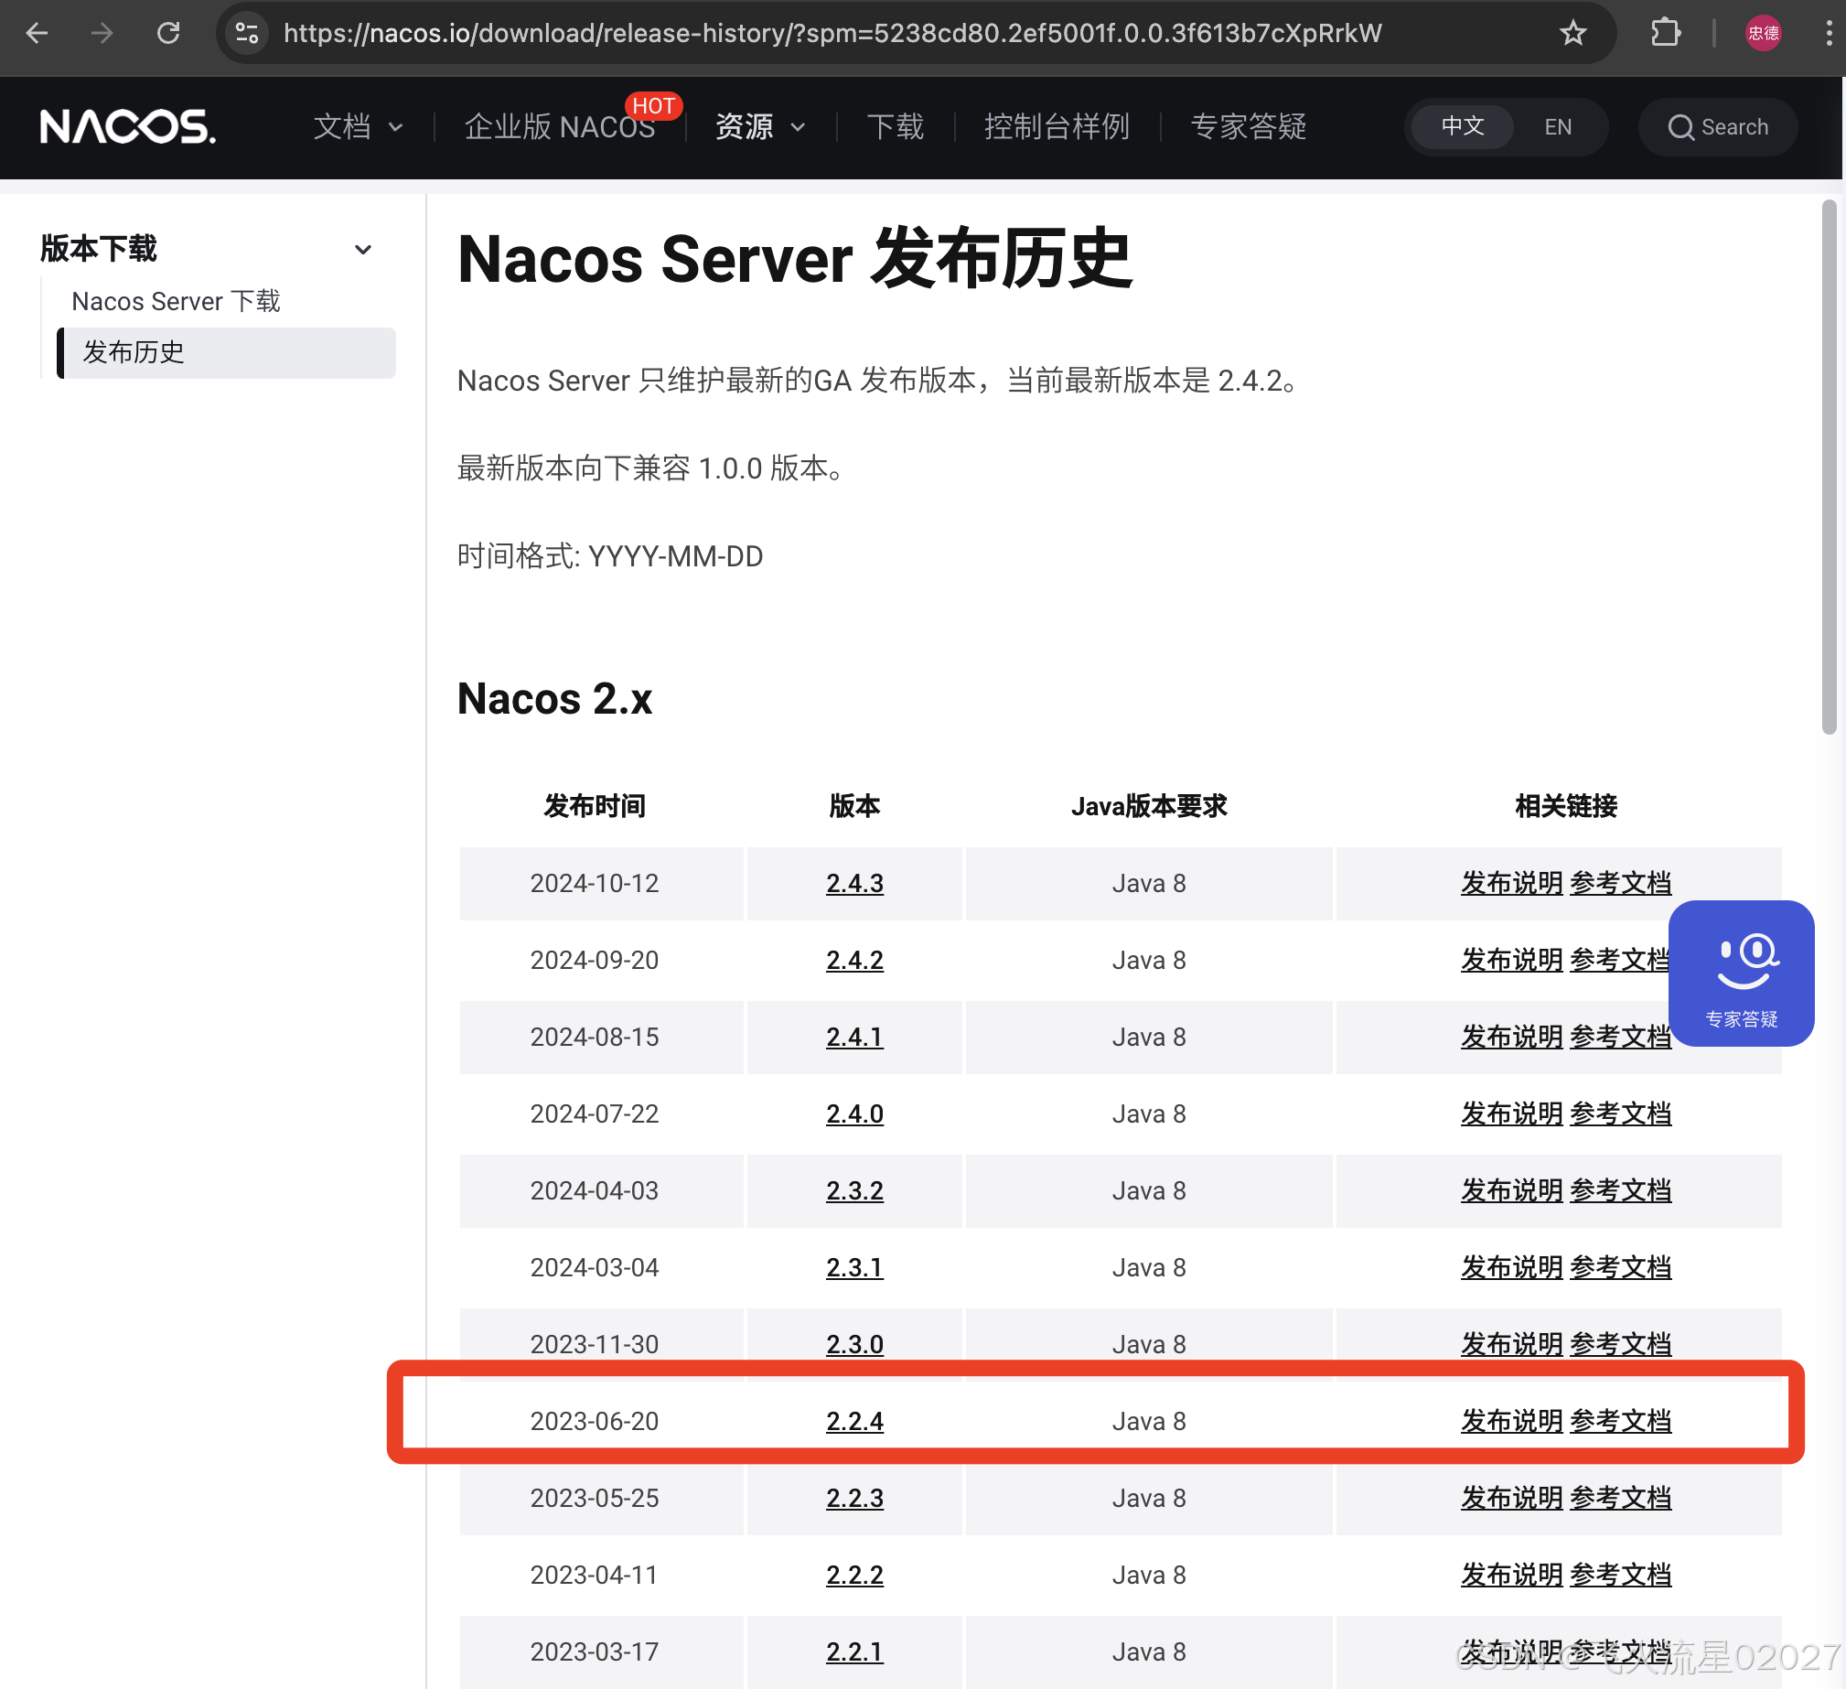The width and height of the screenshot is (1846, 1689).
Task: Open 发布说明 for version 2.3.0
Action: click(1512, 1345)
